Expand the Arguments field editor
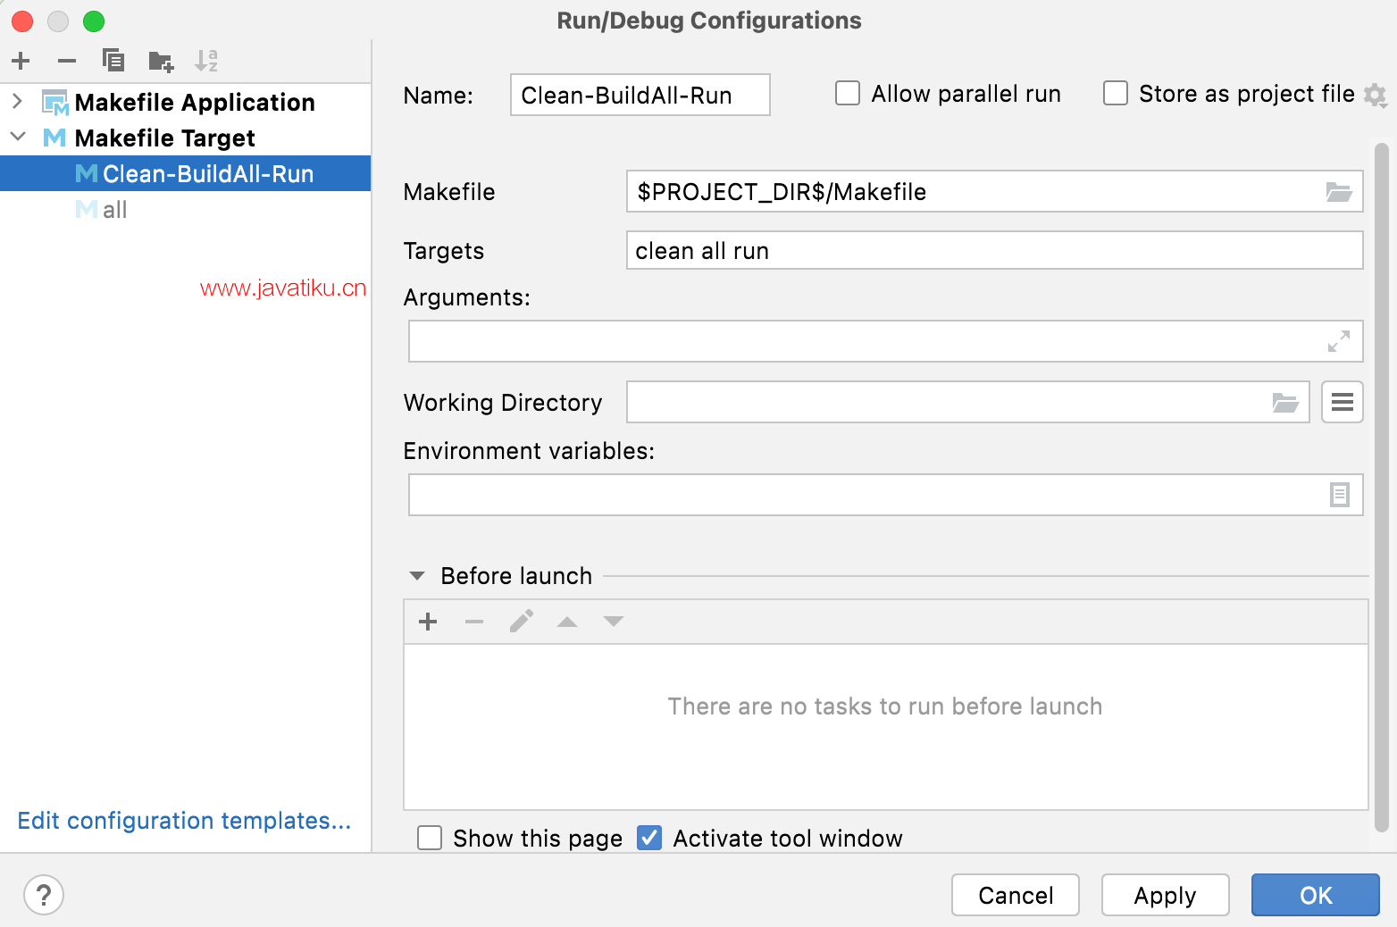1397x927 pixels. click(1338, 341)
